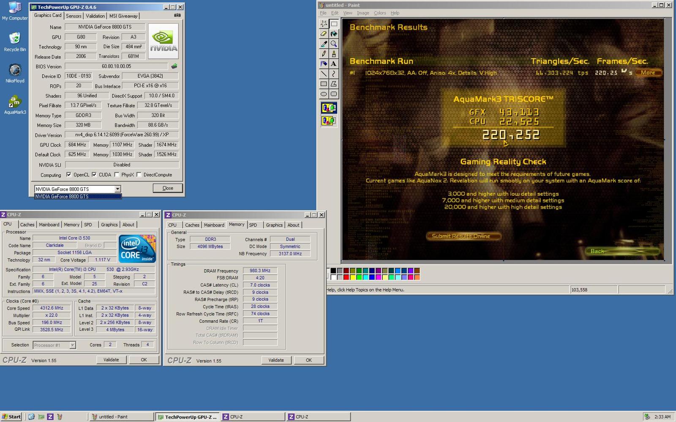Switch to TechPowerUp GPU-Z on the taskbar

[x=187, y=417]
